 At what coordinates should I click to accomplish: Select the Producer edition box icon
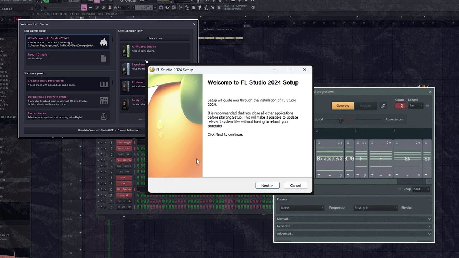pos(125,86)
